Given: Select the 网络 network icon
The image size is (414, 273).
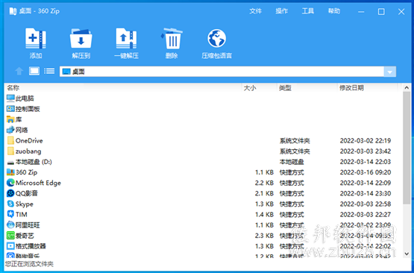Looking at the screenshot, I should tap(10, 130).
